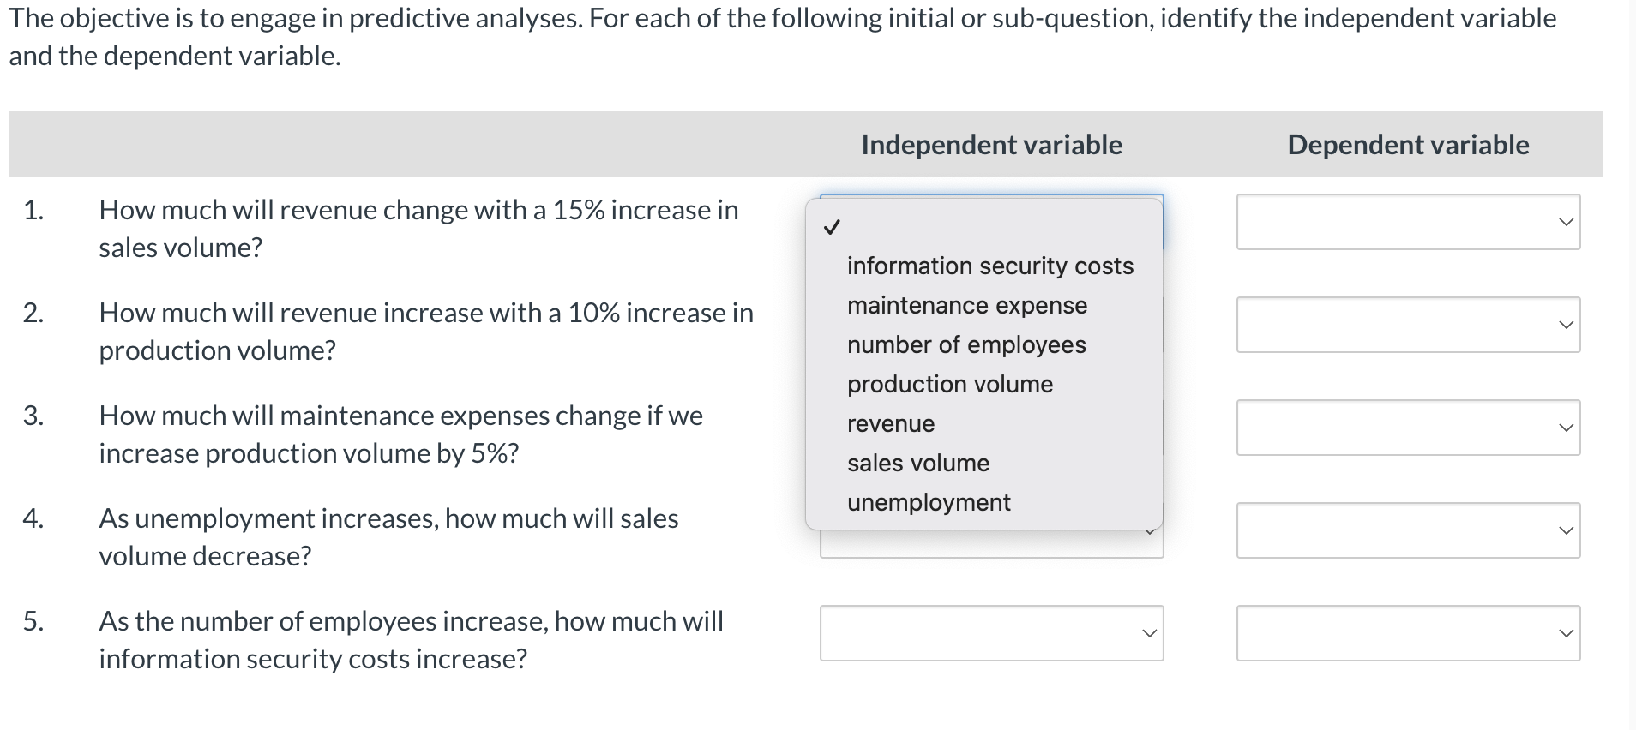Click the Independent variable column header

coord(990,144)
